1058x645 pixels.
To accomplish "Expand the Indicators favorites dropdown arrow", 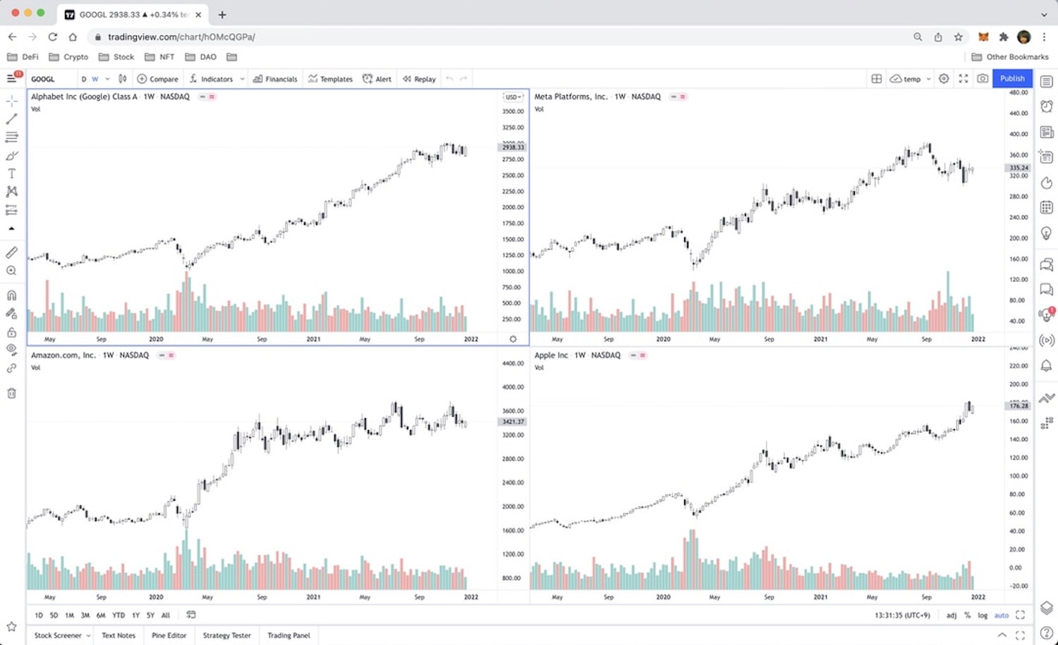I will [x=242, y=79].
